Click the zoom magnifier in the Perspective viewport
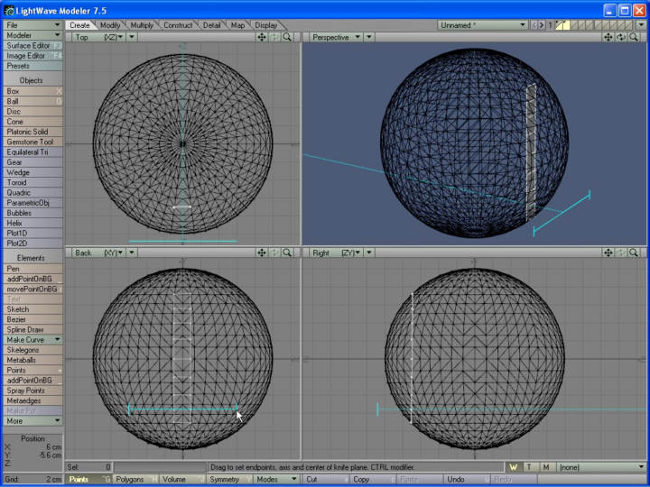650x487 pixels. 634,37
